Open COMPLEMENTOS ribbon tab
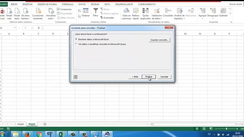The height and width of the screenshot is (137, 244). [x=147, y=4]
